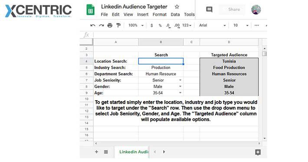
Task: Click the Location Search: label cell
Action: [x=116, y=61]
